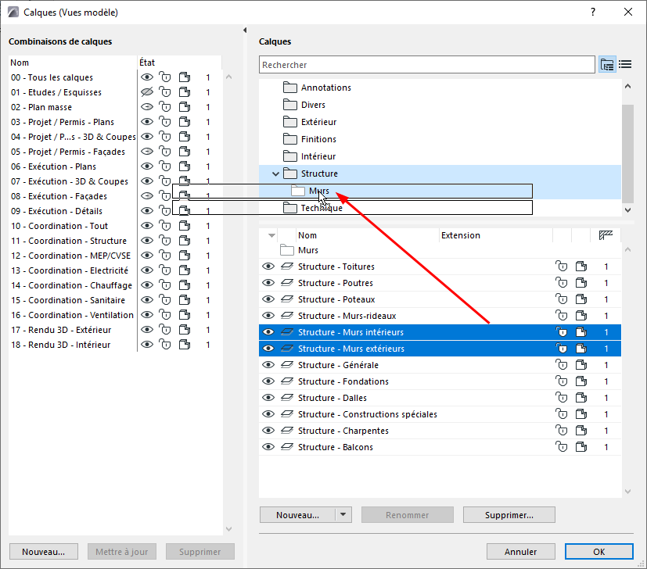Sort layers by Extension column
The image size is (647, 569).
495,235
